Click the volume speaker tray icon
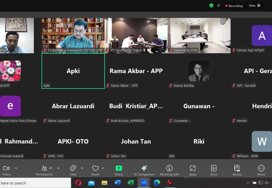Screen dimensions: 272x188 (267, 183)
